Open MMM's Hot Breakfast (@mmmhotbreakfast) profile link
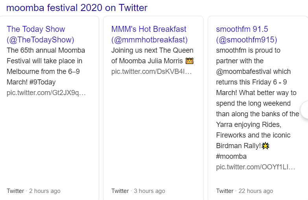Screen dimensions: 308x200 pyautogui.click(x=149, y=34)
